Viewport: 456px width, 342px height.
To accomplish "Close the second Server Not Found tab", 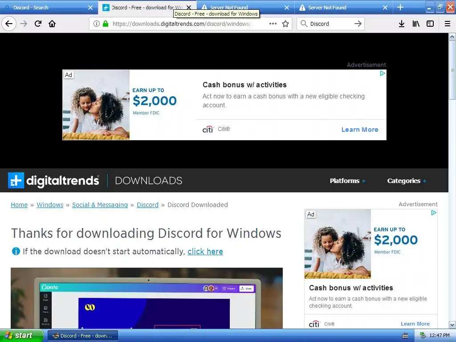I will click(385, 8).
